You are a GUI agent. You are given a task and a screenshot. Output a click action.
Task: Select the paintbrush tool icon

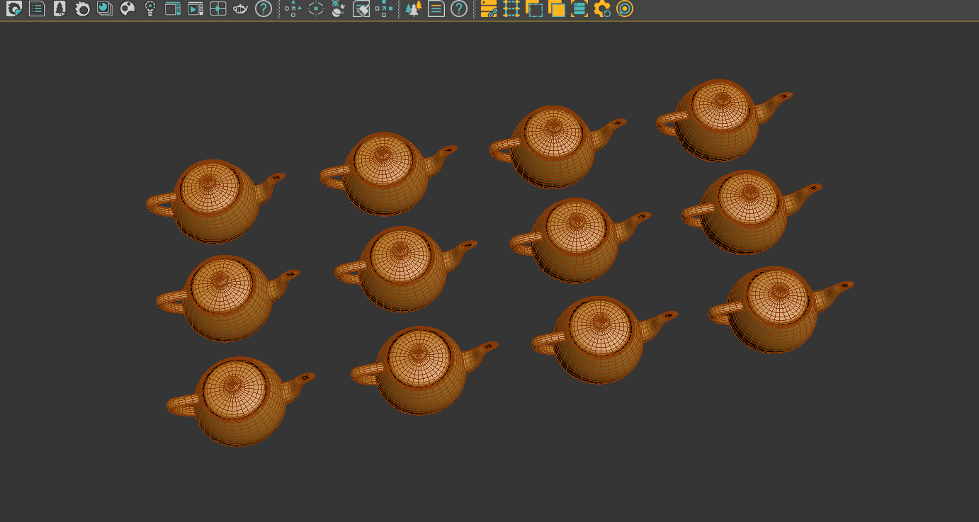point(361,9)
